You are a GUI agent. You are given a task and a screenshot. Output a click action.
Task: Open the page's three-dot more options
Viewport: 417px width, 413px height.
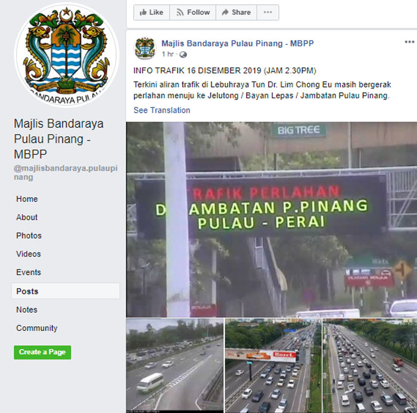click(x=268, y=13)
